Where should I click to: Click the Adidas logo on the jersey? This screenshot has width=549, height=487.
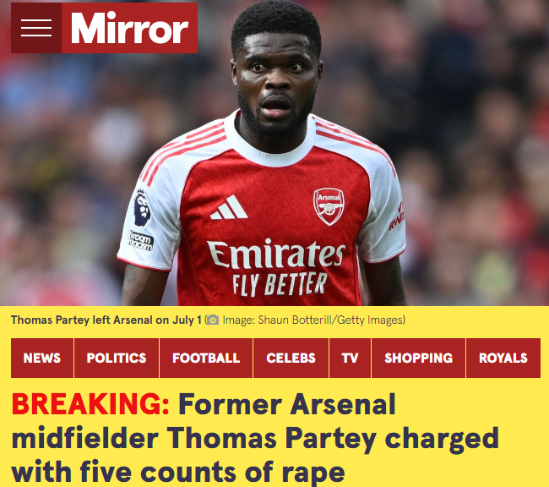[229, 207]
